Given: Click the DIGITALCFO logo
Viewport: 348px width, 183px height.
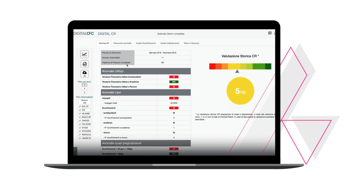Looking at the screenshot, I should click(84, 34).
